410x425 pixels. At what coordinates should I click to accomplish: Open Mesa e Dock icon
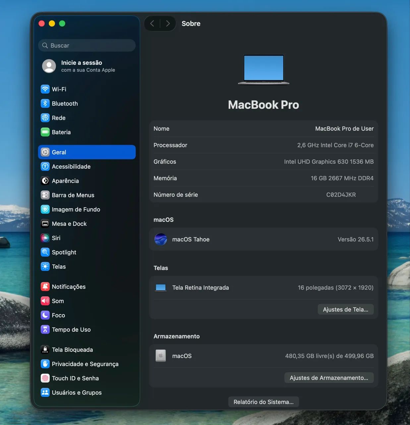pos(45,223)
